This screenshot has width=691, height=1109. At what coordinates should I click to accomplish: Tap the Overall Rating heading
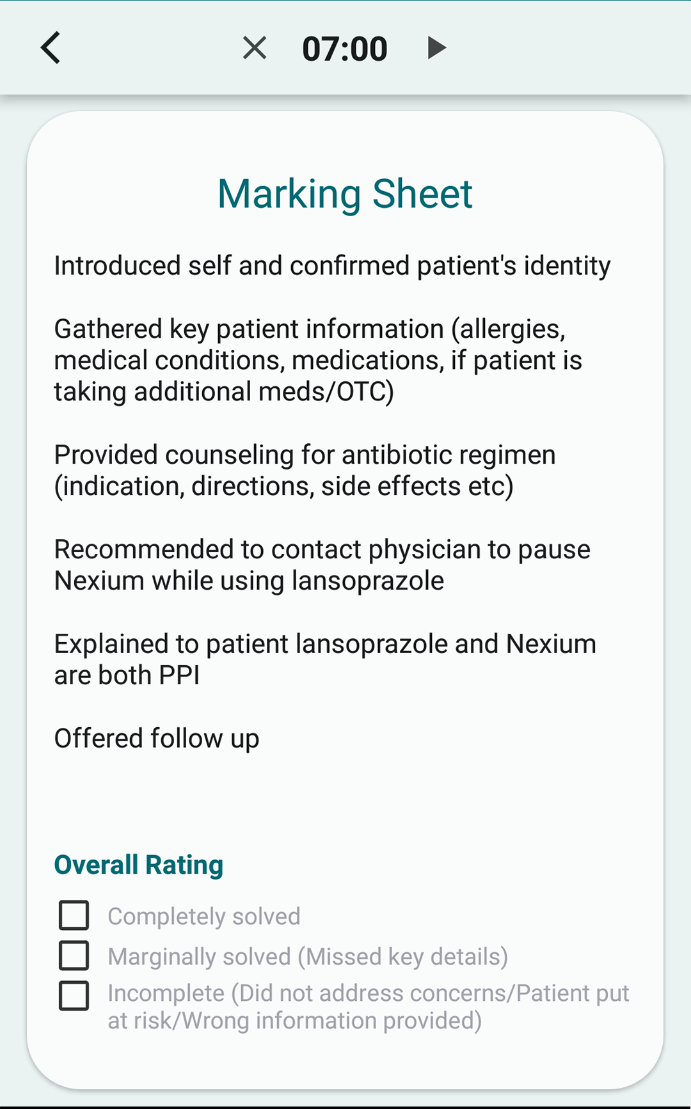click(139, 865)
